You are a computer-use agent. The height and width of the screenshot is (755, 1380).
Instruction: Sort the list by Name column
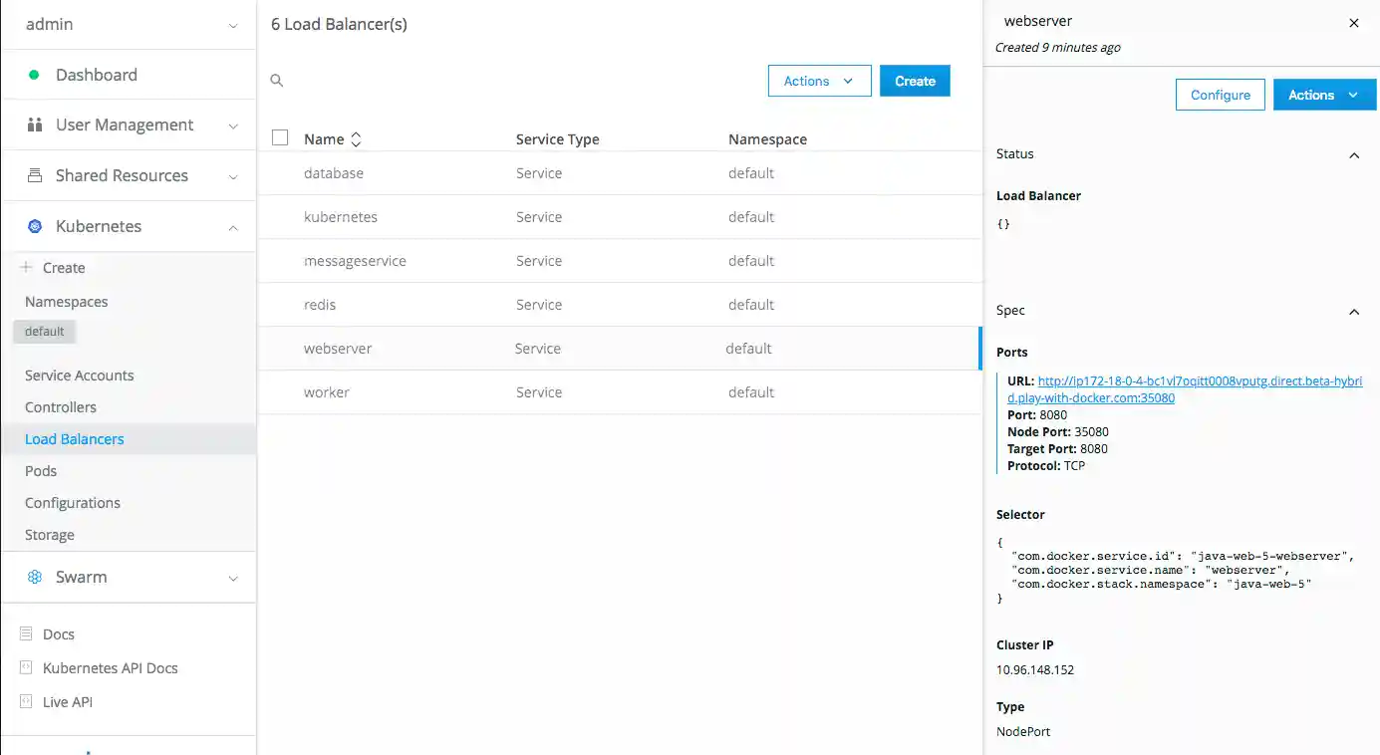(x=356, y=139)
